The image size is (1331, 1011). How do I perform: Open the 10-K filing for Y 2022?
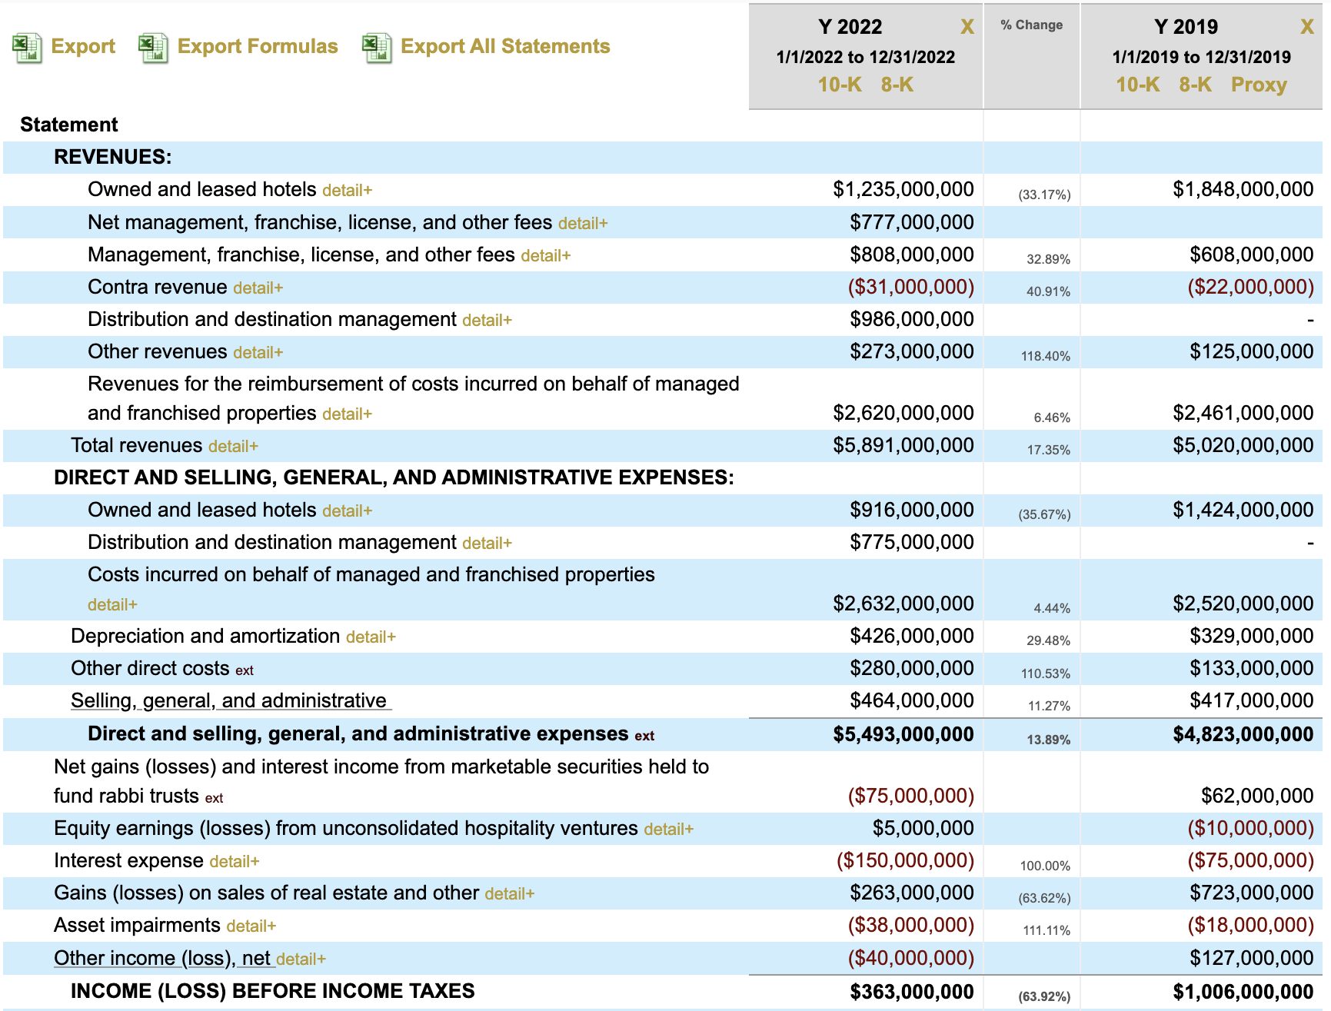click(x=839, y=85)
